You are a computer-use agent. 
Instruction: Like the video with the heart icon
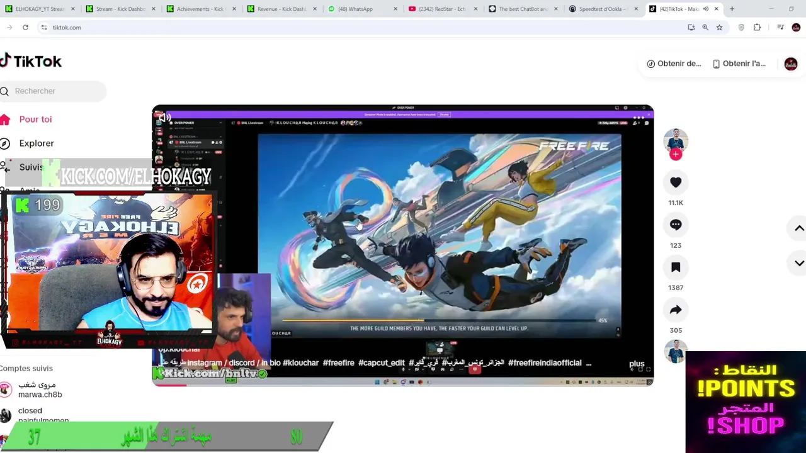click(676, 182)
